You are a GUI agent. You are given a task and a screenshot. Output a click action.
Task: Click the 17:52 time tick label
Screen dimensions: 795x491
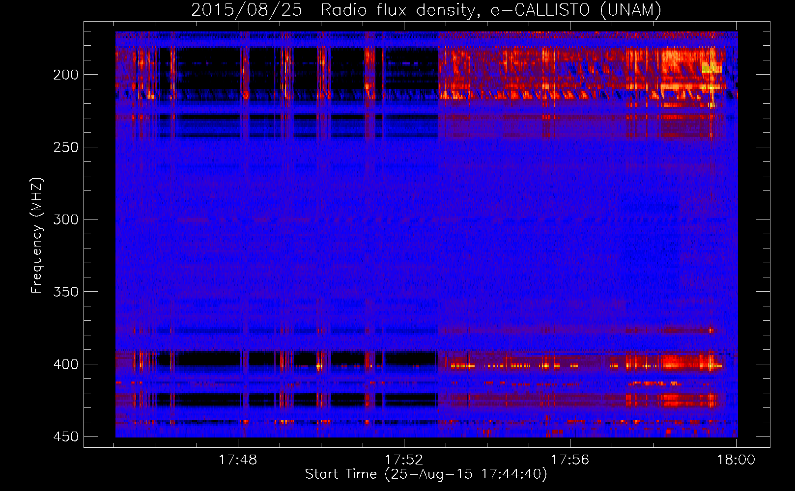[404, 460]
